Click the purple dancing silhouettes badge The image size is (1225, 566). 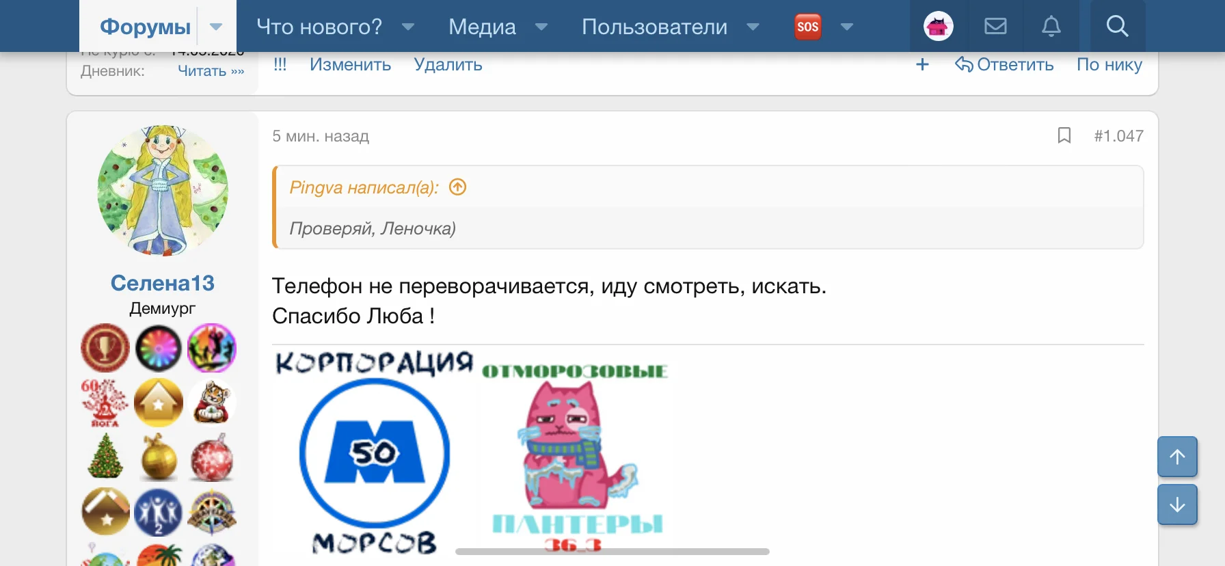(x=212, y=348)
